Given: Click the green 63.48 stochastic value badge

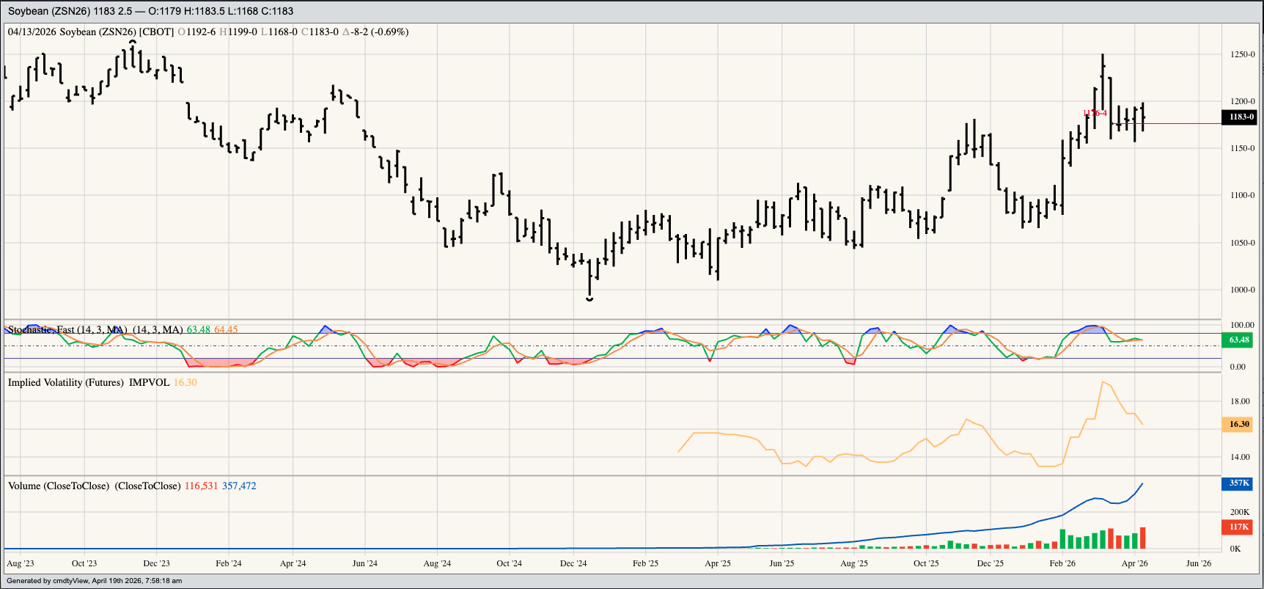Looking at the screenshot, I should (1239, 340).
